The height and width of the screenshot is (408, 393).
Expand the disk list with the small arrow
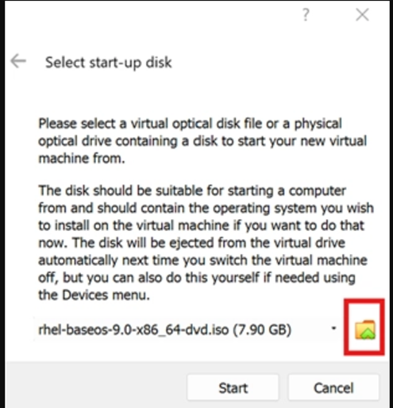pos(334,329)
